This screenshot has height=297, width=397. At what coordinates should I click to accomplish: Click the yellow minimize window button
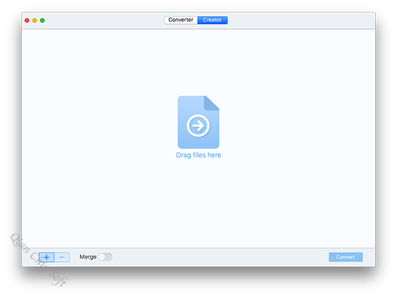pos(35,20)
